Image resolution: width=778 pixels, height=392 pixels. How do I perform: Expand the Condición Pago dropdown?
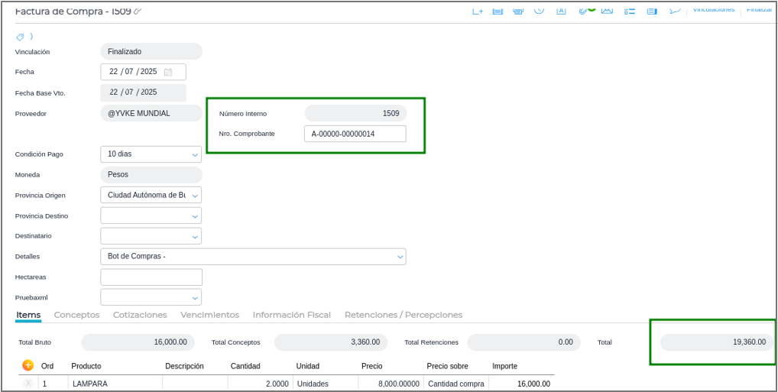pos(194,154)
